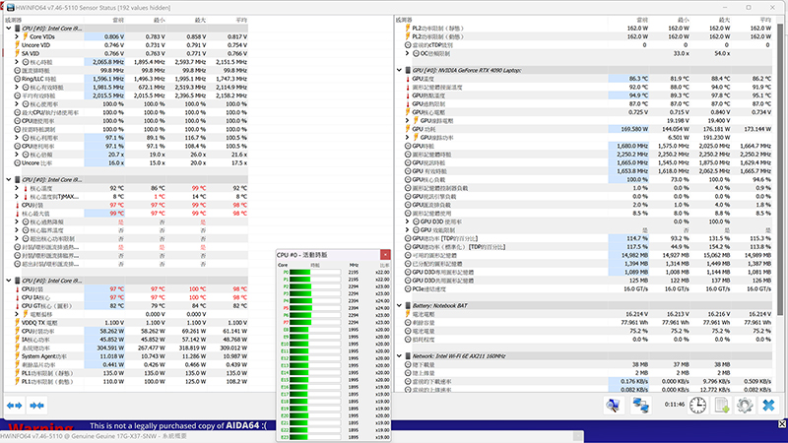
Task: Click the clock icon beside Ring/LLC
Action: click(17, 79)
